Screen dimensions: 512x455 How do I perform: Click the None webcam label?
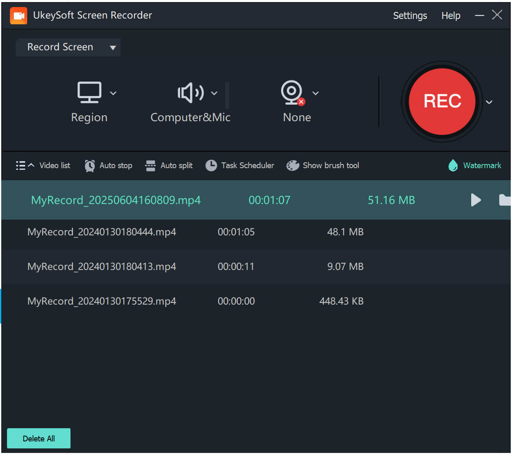297,117
